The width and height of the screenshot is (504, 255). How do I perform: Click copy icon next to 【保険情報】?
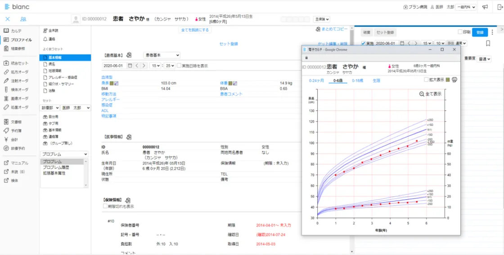tap(128, 200)
